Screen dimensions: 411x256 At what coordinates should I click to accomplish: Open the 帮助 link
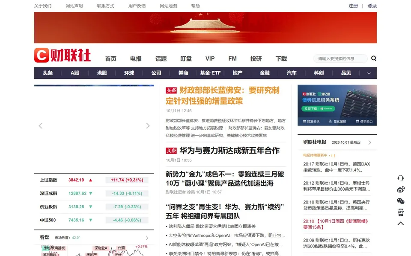coord(196,6)
